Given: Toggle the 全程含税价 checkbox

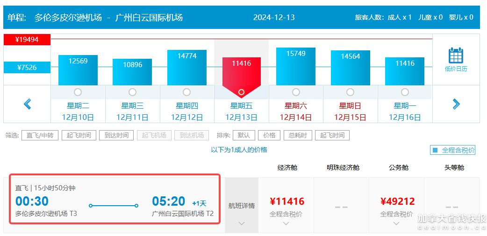Looking at the screenshot, I should click(435, 150).
